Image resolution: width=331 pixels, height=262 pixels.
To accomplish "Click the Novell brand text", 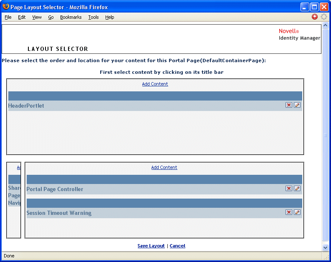I will (288, 31).
